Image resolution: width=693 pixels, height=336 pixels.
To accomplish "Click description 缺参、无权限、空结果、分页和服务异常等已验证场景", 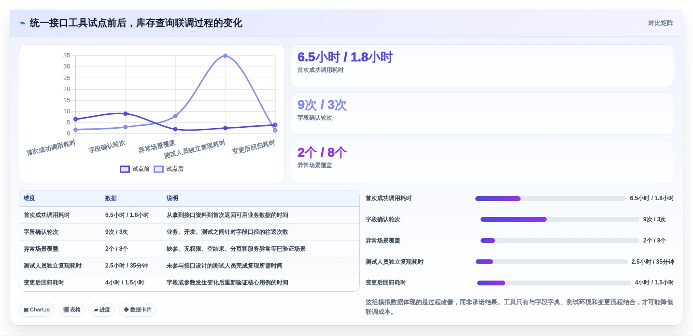I will click(x=236, y=249).
